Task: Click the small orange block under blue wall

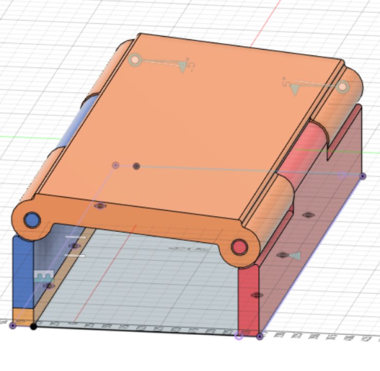Action: coord(23,315)
